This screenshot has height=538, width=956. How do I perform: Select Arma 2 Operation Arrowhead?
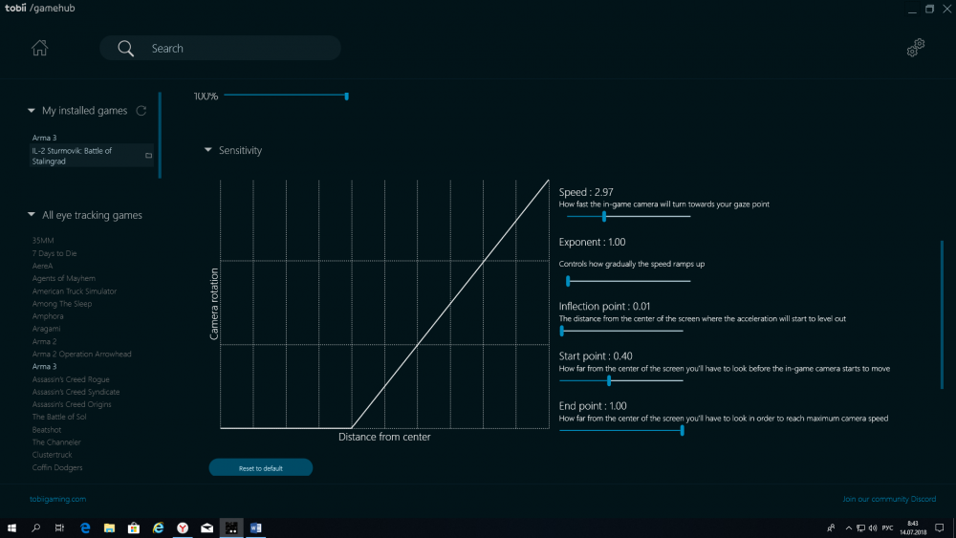[x=81, y=354]
